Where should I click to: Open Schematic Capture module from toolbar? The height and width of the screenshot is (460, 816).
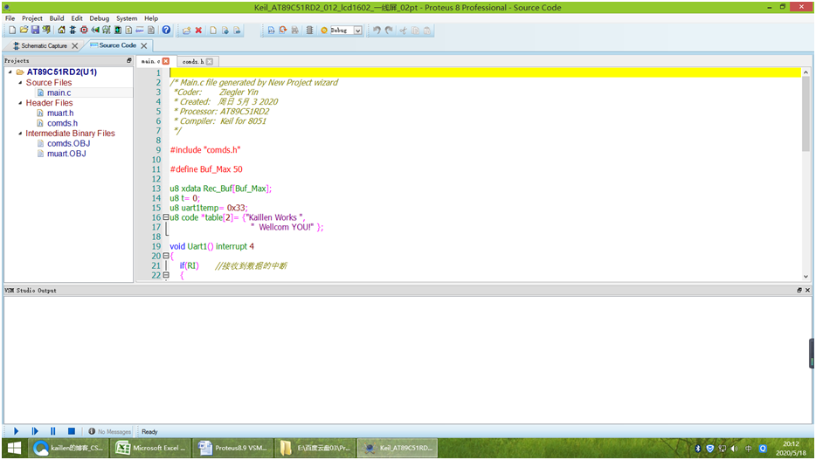[x=73, y=31]
